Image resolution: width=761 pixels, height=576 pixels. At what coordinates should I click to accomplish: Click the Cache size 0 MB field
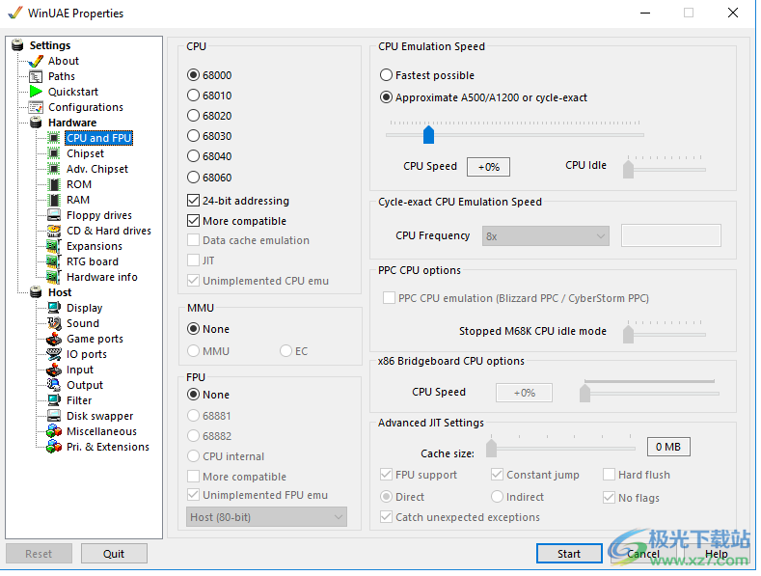[668, 447]
